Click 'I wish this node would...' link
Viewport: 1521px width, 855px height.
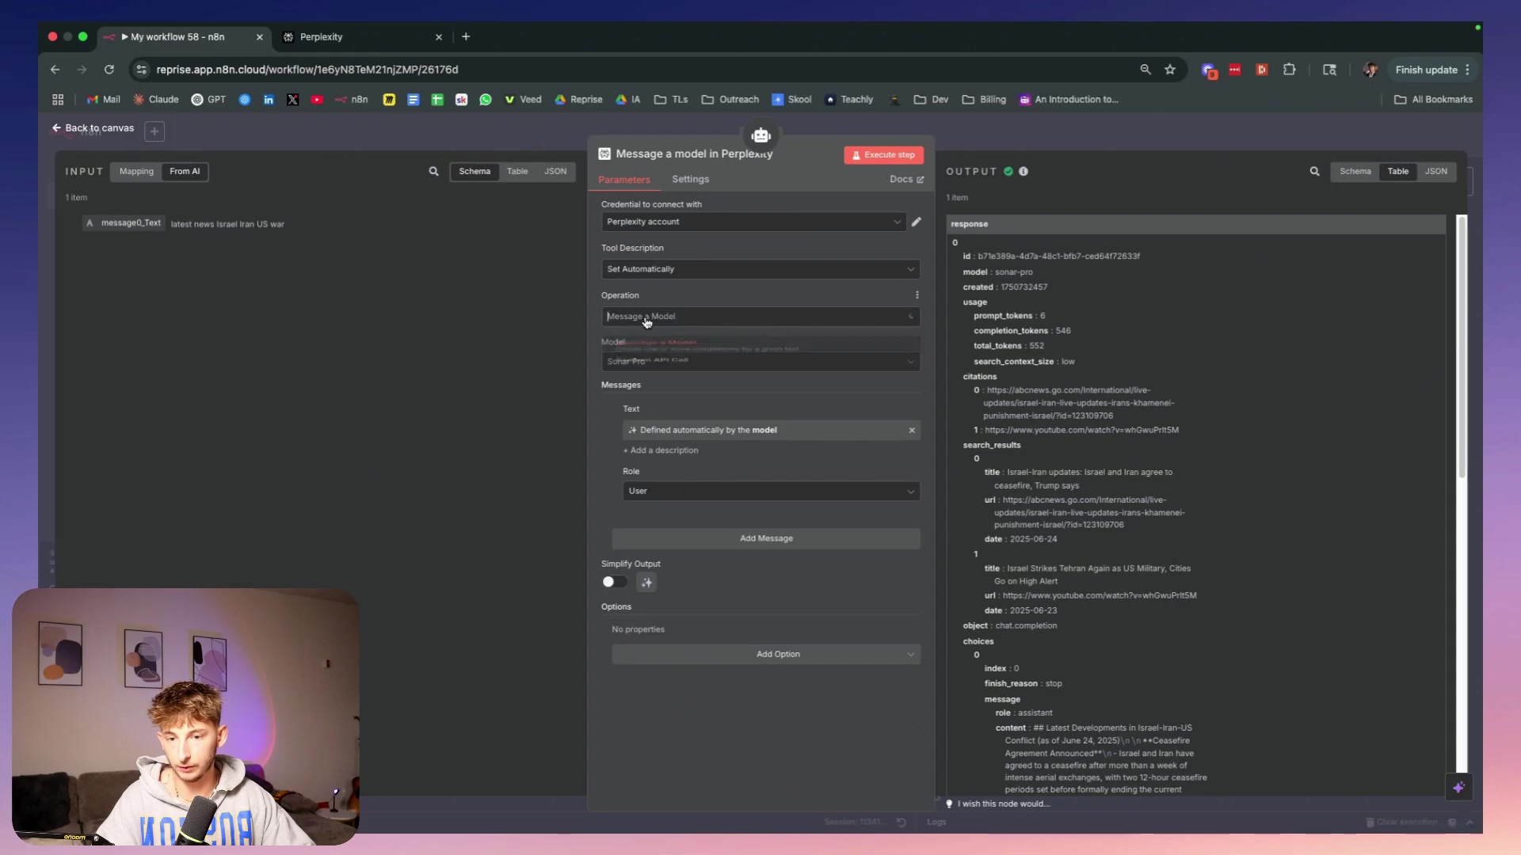pyautogui.click(x=1003, y=804)
